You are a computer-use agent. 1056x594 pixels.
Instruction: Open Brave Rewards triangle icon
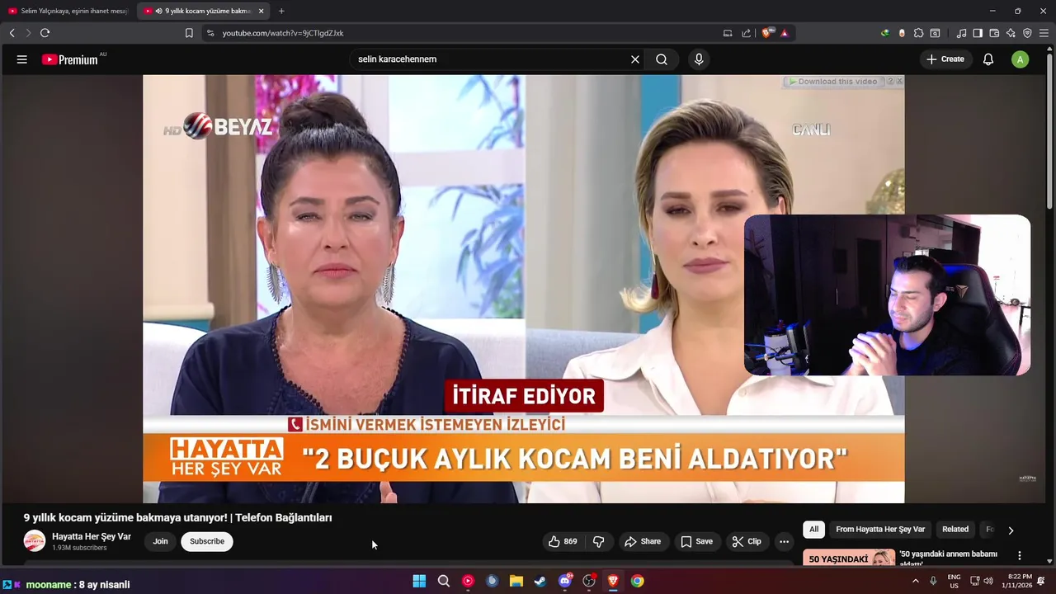784,33
